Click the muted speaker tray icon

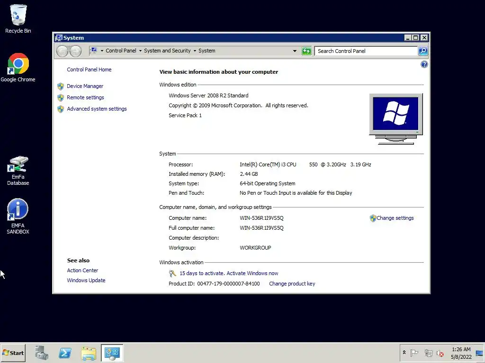(x=440, y=353)
